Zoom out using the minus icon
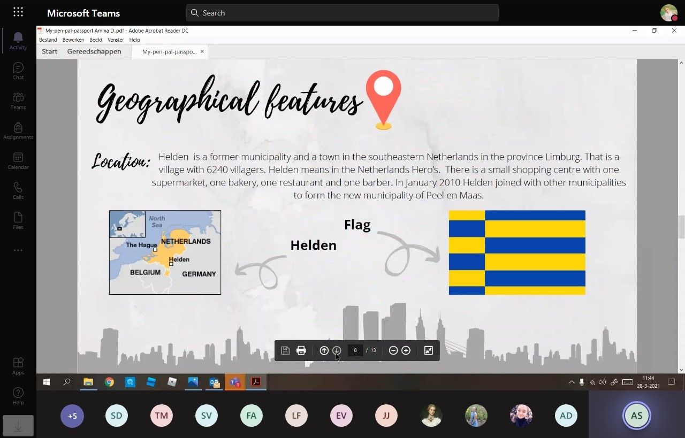This screenshot has height=438, width=685. 393,350
